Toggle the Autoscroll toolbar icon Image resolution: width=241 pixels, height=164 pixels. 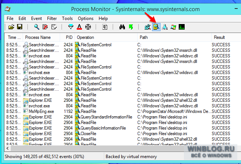[45, 27]
